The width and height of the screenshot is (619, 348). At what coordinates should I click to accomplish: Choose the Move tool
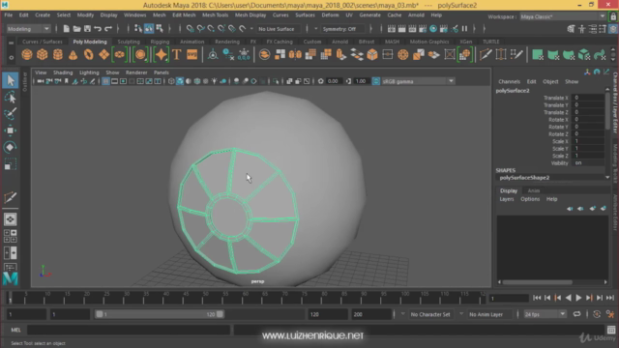click(11, 130)
